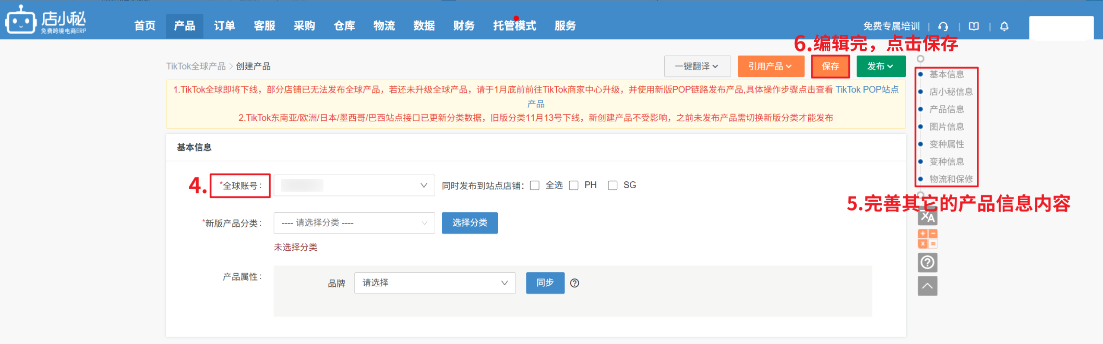The width and height of the screenshot is (1103, 344).
Task: Open the orange calculator icon
Action: [x=927, y=239]
